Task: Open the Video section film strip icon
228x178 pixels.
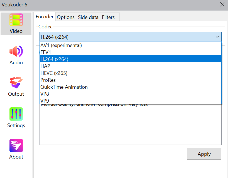Action: click(x=16, y=20)
